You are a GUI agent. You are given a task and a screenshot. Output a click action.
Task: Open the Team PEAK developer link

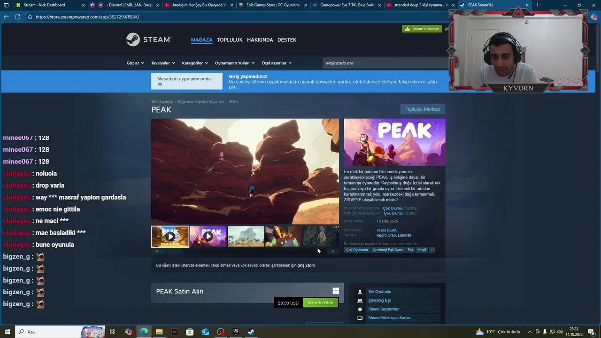point(386,230)
